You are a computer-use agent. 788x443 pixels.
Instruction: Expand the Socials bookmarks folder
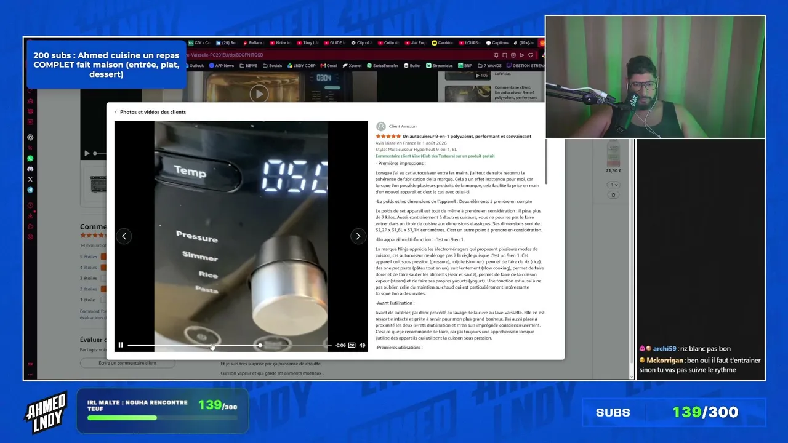[272, 66]
